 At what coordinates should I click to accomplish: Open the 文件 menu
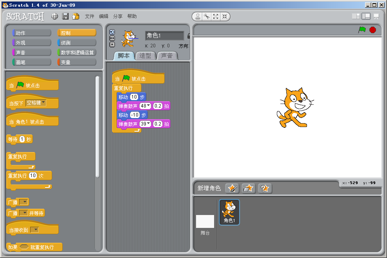[89, 16]
